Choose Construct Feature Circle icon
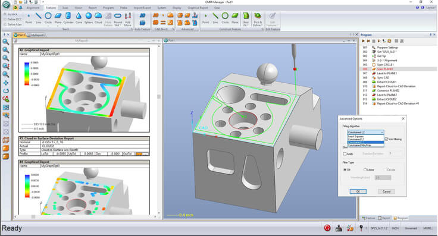 pos(225,18)
